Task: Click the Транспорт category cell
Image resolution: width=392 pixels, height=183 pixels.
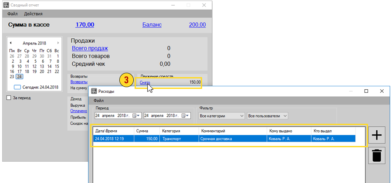Action: (x=179, y=139)
